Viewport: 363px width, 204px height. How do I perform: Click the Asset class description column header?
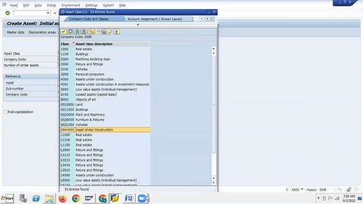click(94, 44)
